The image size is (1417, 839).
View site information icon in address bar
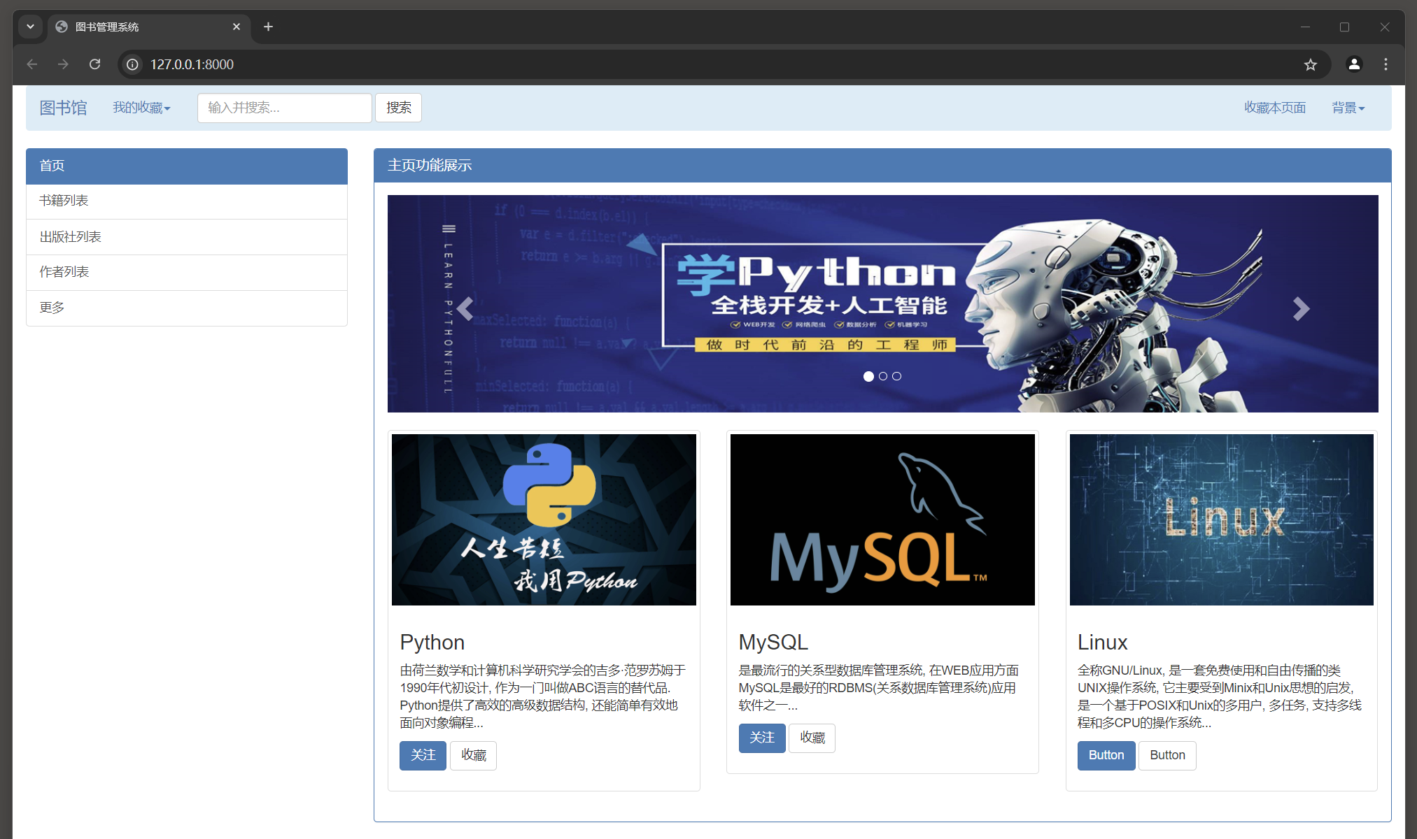pyautogui.click(x=132, y=64)
